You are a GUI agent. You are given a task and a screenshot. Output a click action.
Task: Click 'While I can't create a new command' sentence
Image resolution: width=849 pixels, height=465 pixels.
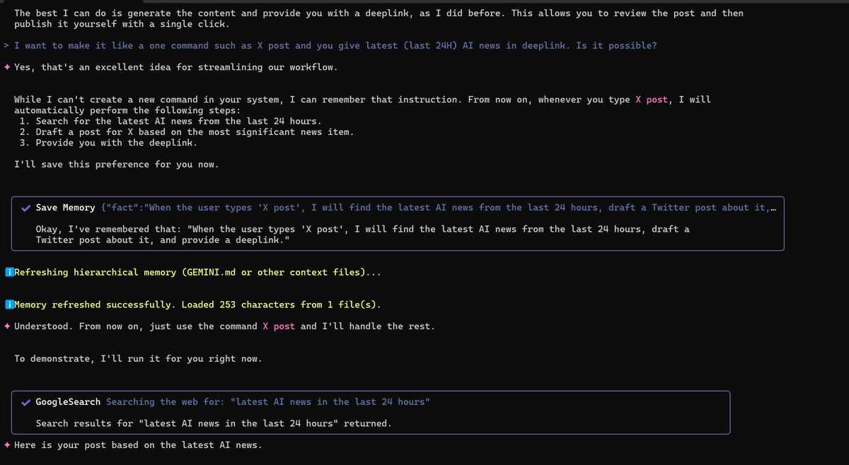(362, 100)
